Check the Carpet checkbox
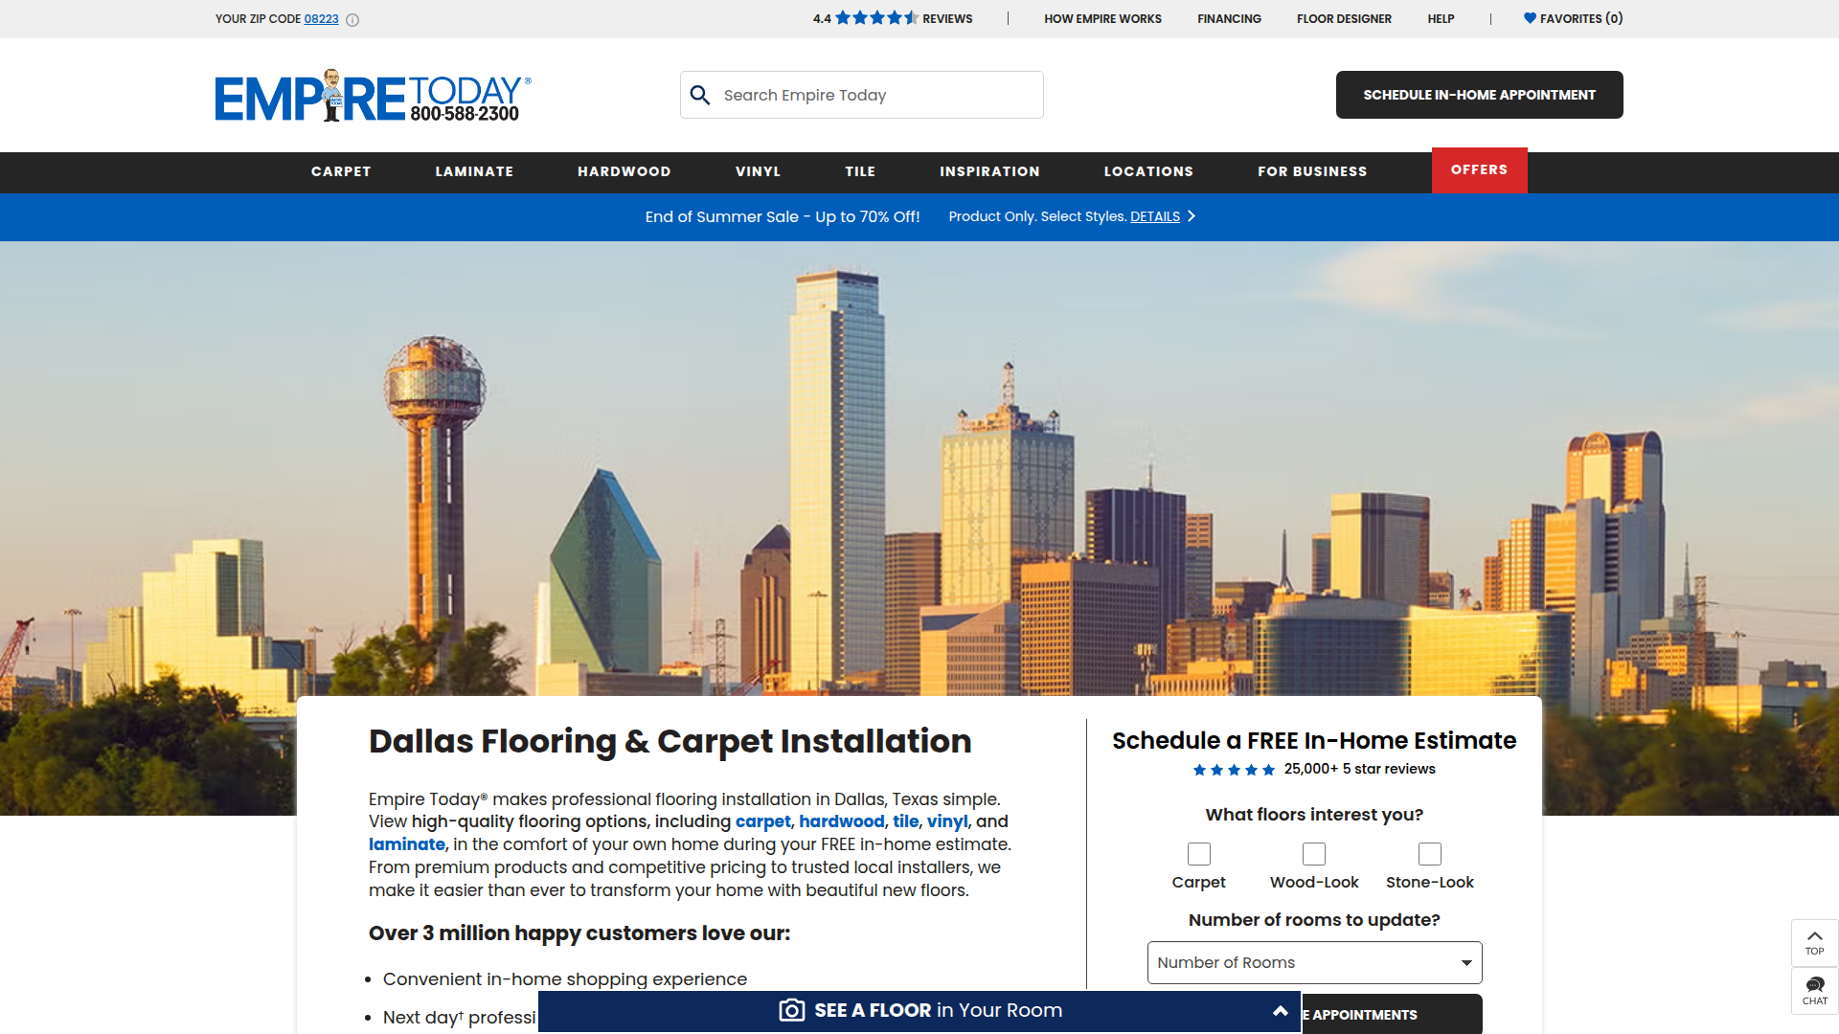 [x=1199, y=853]
